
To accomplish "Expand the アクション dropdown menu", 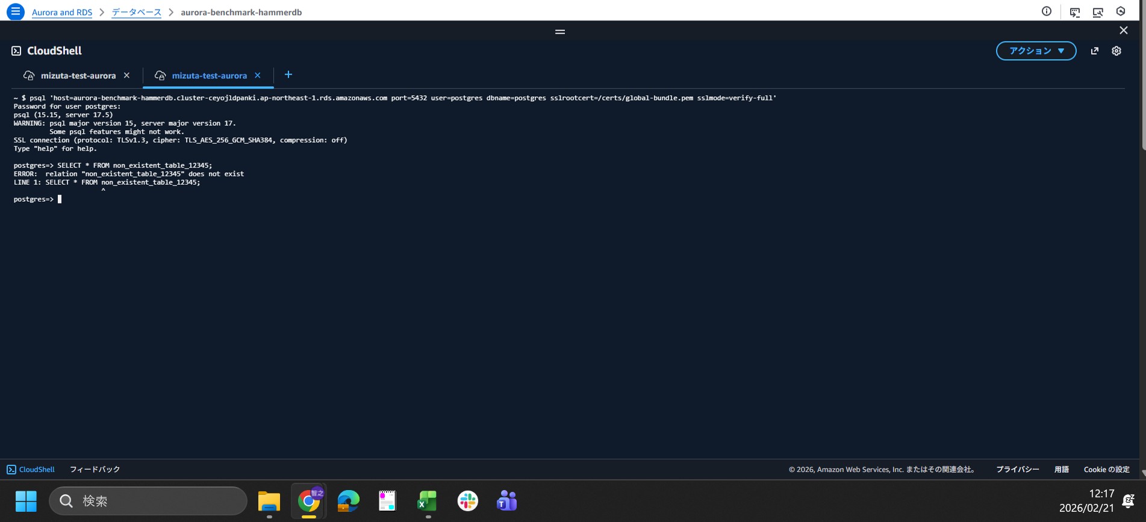I will [x=1035, y=51].
